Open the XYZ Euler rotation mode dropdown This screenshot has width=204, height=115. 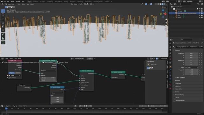(x=191, y=67)
